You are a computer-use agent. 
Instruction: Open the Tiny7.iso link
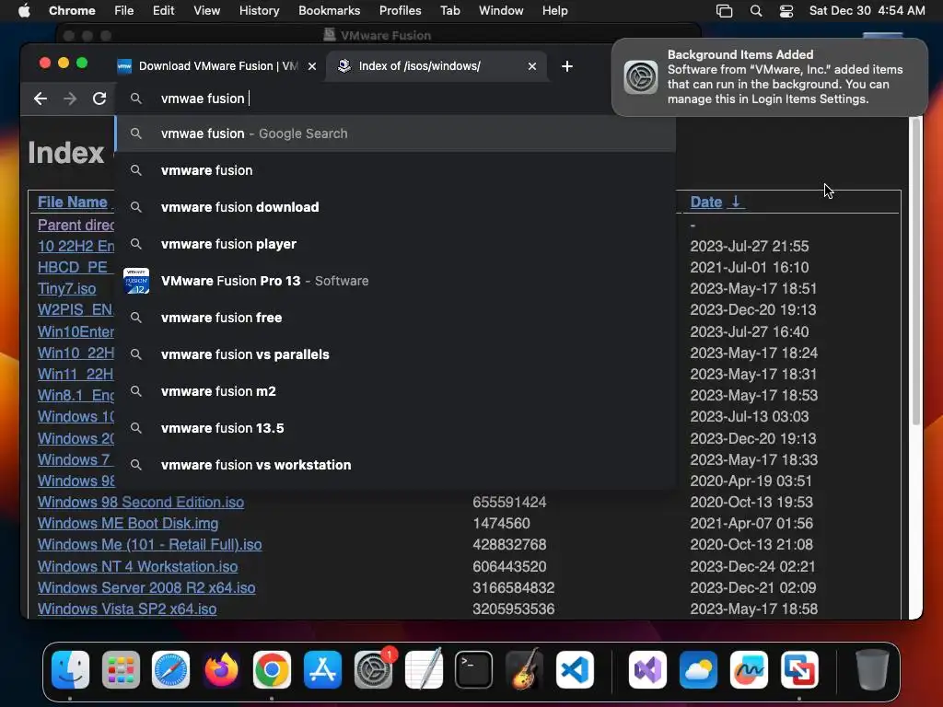(66, 288)
